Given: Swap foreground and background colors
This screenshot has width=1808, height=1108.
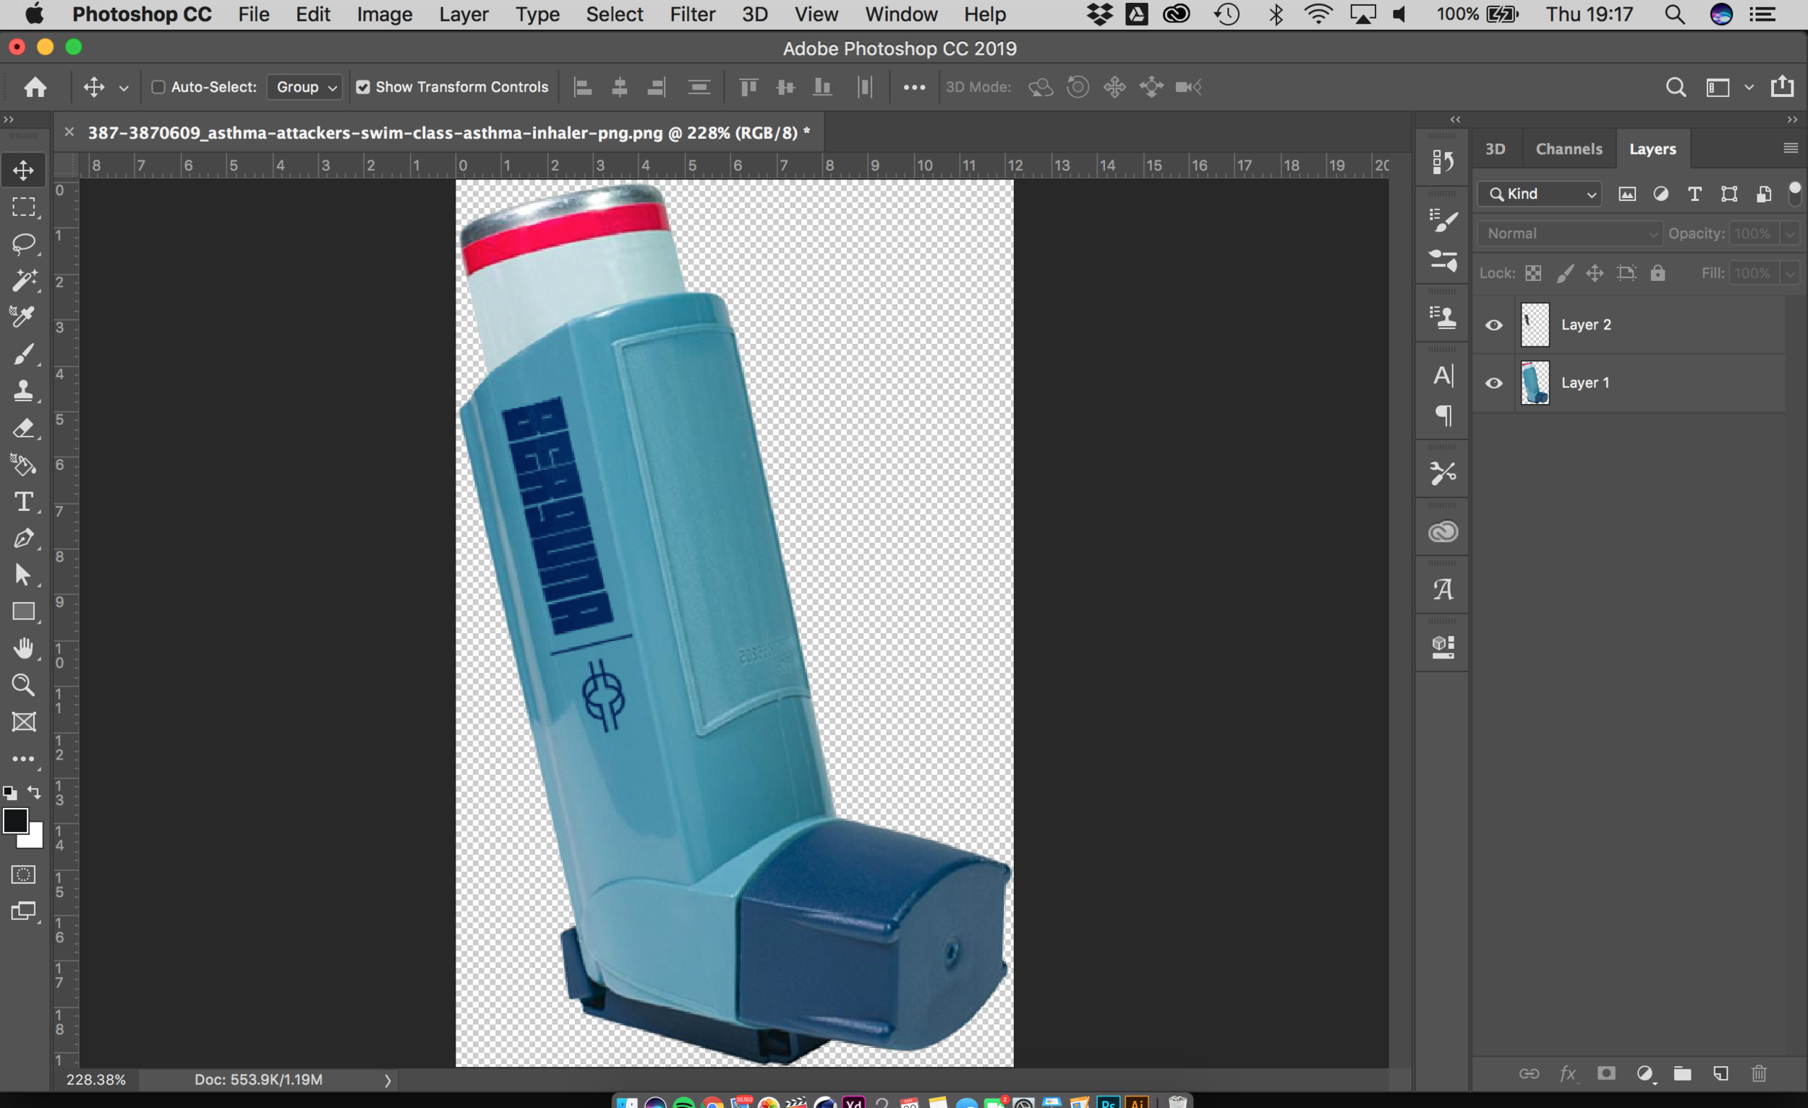Looking at the screenshot, I should [x=35, y=793].
